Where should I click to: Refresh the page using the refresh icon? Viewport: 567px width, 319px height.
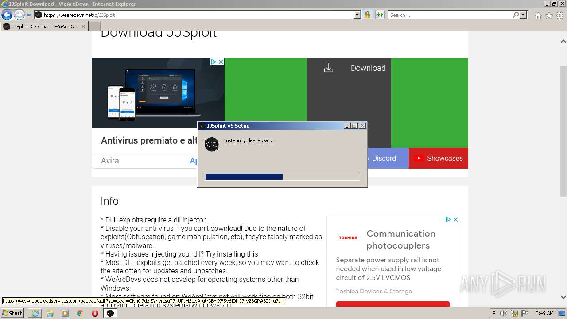pyautogui.click(x=380, y=15)
